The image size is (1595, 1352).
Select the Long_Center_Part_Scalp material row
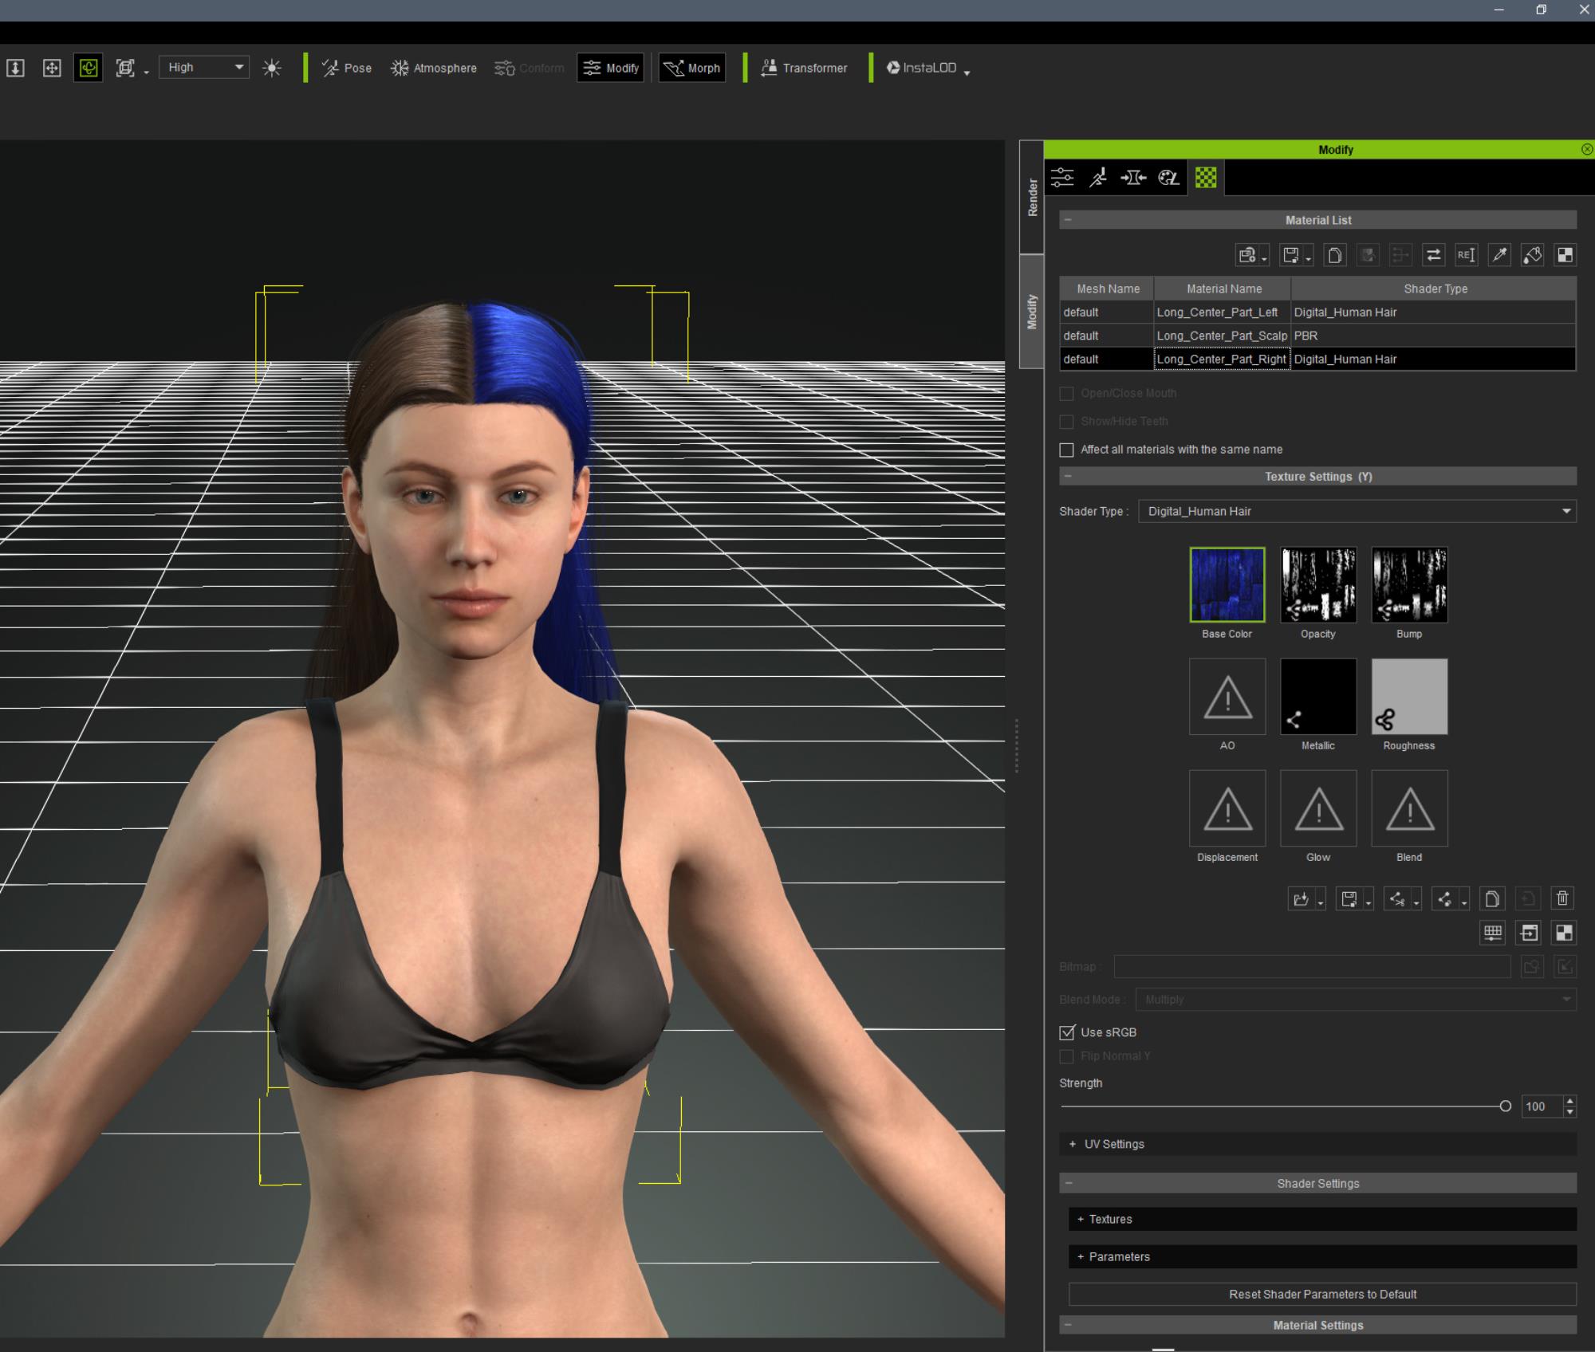[1317, 336]
